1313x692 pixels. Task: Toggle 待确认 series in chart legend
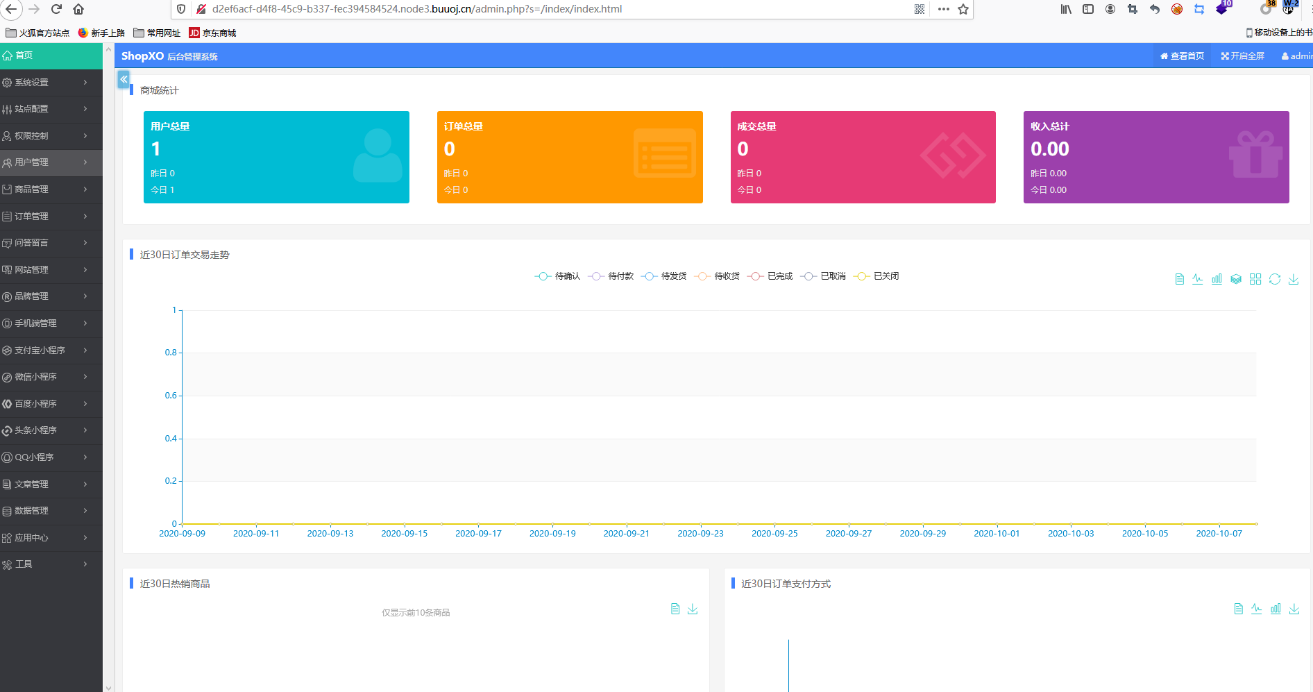(557, 276)
